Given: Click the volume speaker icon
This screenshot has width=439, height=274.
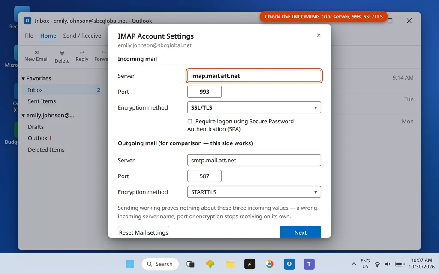Looking at the screenshot, I should [388, 264].
